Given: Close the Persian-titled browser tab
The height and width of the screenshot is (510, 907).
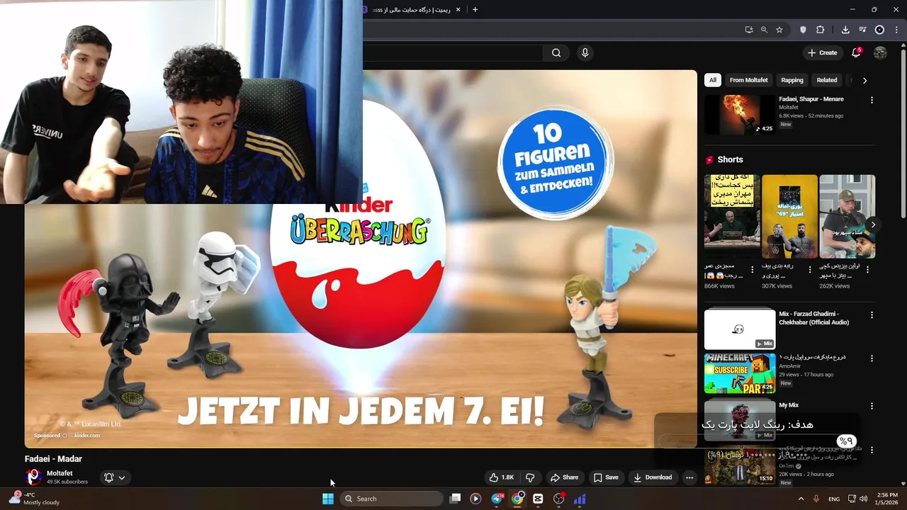Looking at the screenshot, I should (458, 9).
